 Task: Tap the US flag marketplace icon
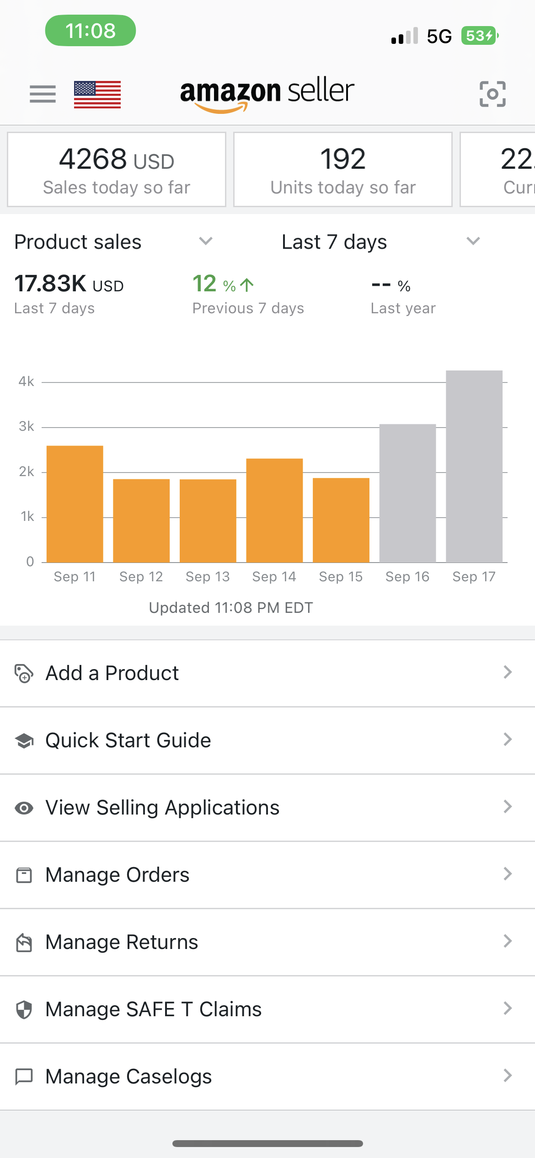pos(97,94)
